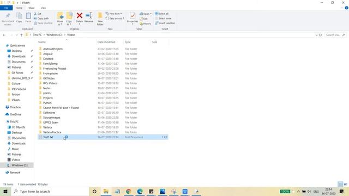Switch to details view icon in status bar

(x=340, y=184)
